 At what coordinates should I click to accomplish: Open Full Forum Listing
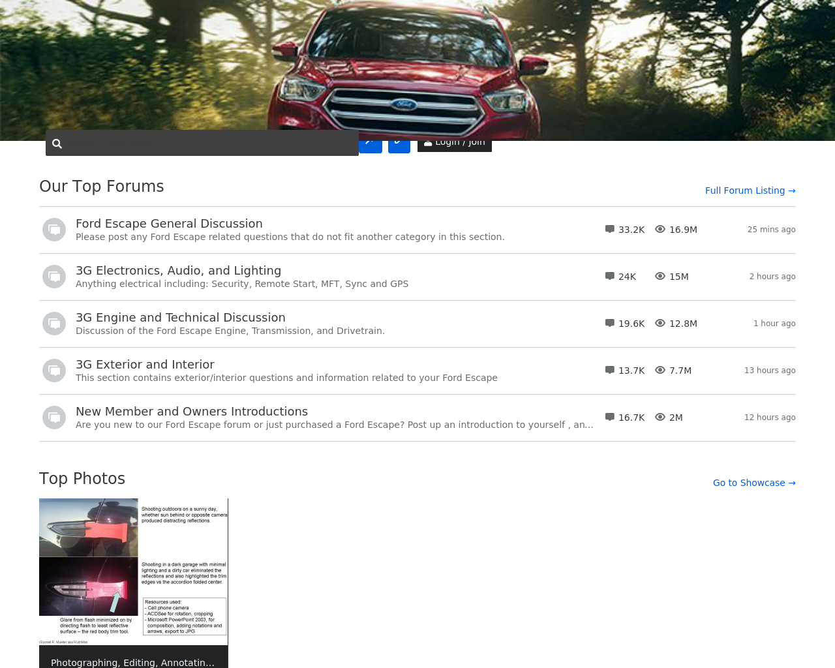[750, 190]
